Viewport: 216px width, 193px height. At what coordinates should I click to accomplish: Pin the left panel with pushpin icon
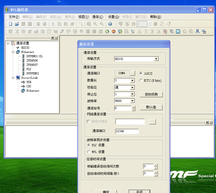(x=52, y=38)
